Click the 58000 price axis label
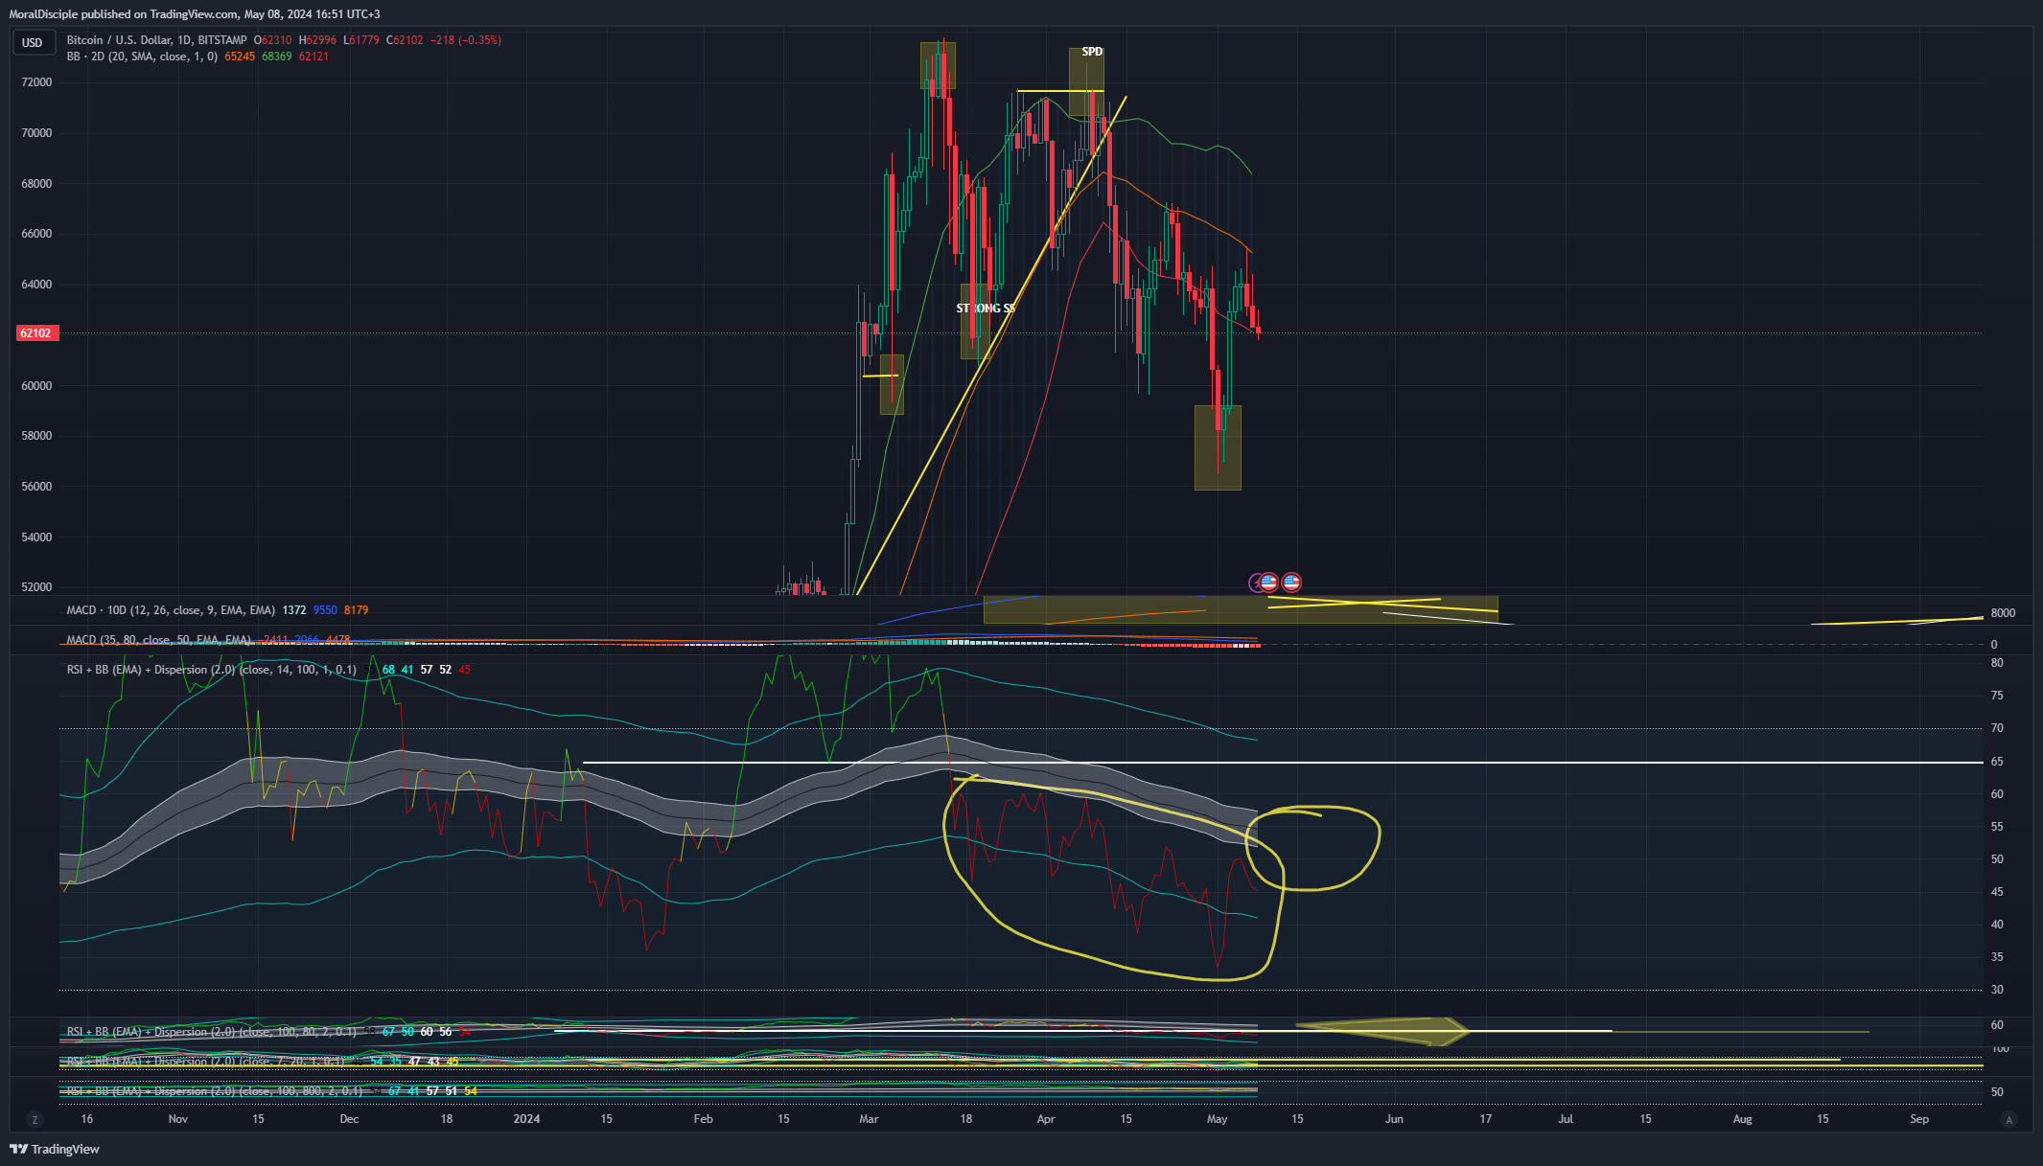The image size is (2043, 1166). tap(36, 436)
